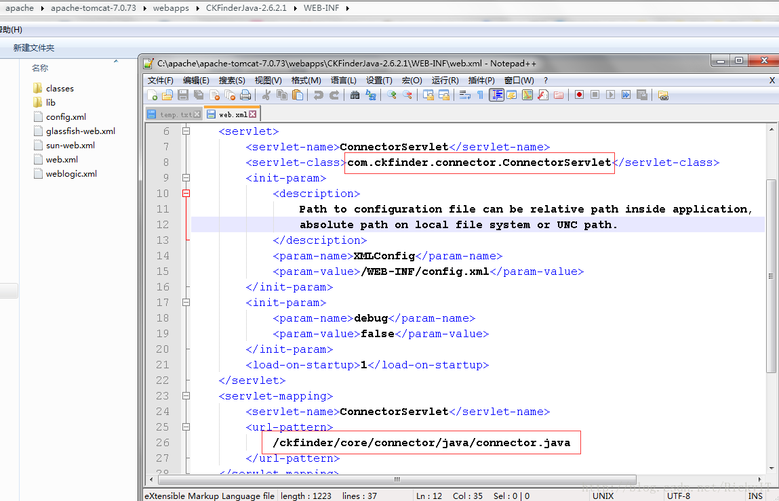This screenshot has height=501, width=779.
Task: Open the 插件(P) menu
Action: coord(481,81)
